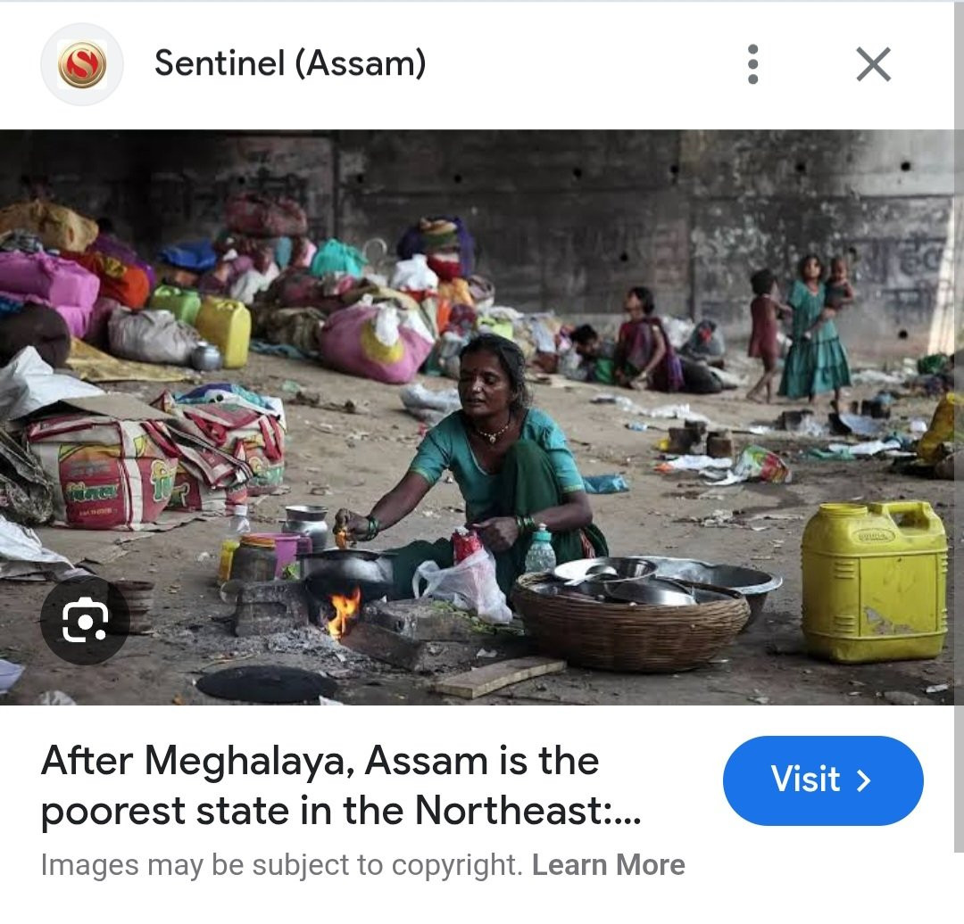
Task: Click the large yellow jerrycan in the photo
Action: [x=874, y=582]
